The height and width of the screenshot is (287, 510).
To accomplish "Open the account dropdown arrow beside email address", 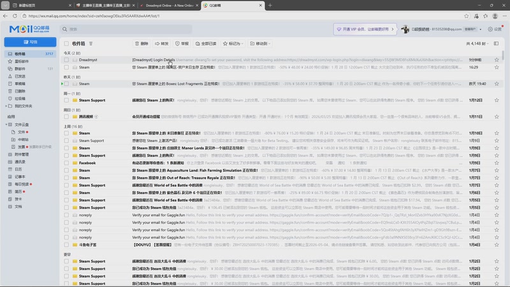I will click(x=481, y=29).
